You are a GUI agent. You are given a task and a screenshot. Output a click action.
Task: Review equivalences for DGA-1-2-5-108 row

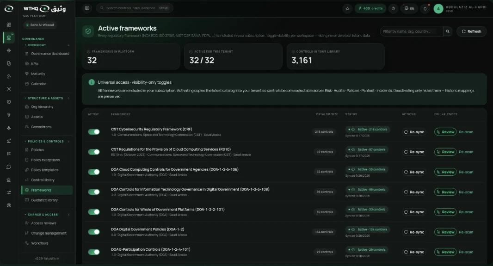click(445, 192)
